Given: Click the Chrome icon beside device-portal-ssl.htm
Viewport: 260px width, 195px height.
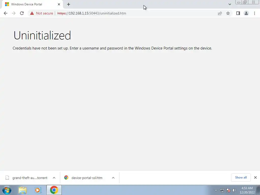Looking at the screenshot, I should tap(66, 177).
